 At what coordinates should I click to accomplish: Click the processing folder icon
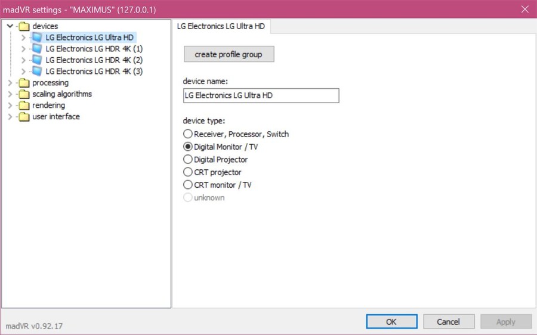[24, 83]
